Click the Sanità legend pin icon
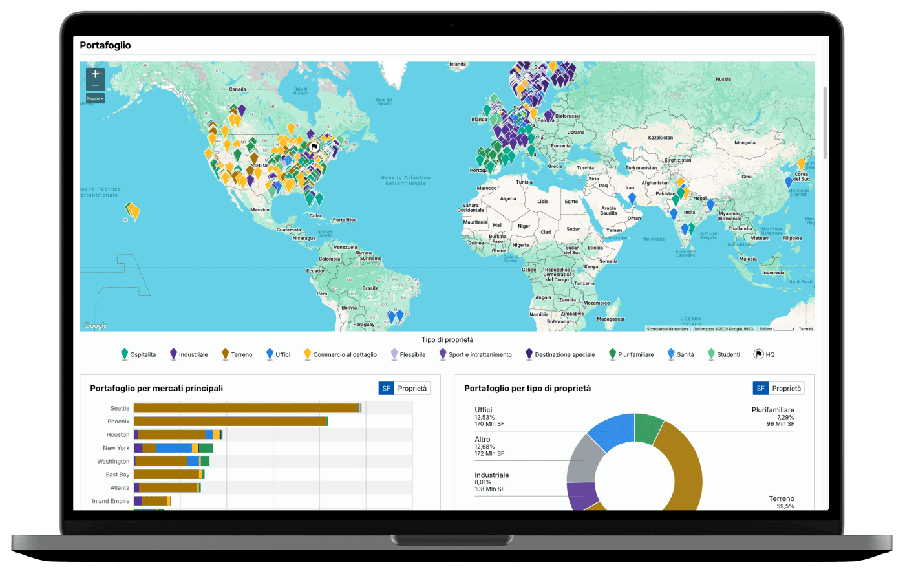 click(x=671, y=354)
